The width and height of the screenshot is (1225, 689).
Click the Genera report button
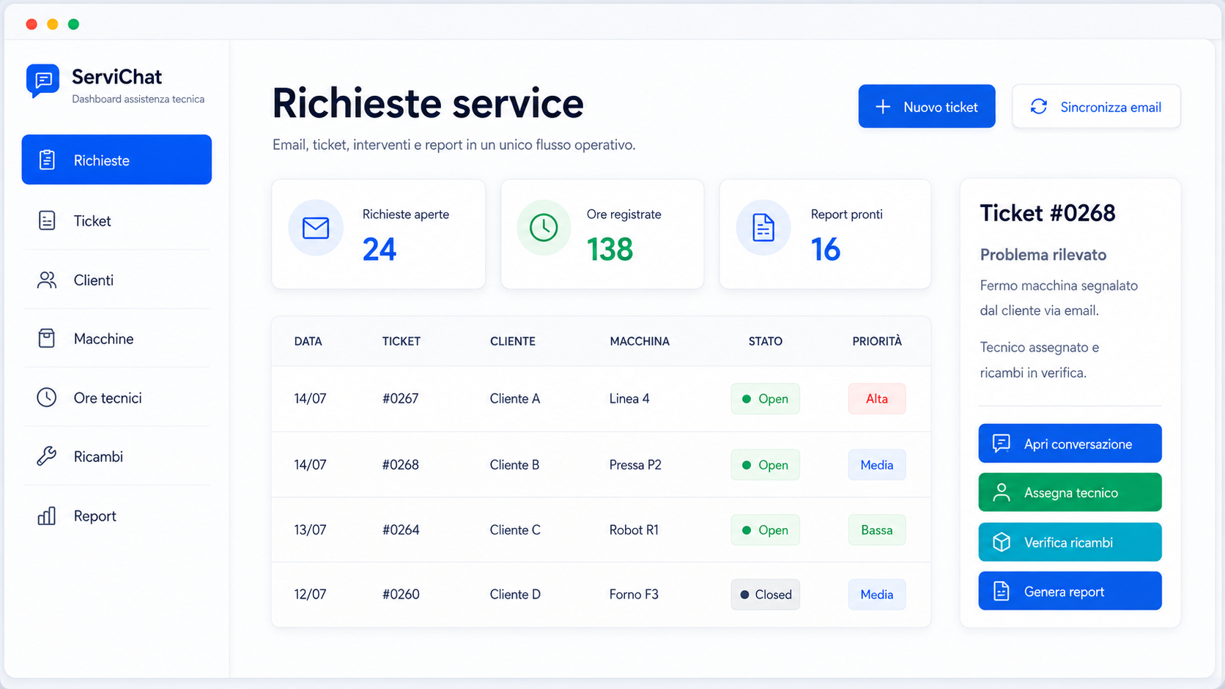point(1070,591)
